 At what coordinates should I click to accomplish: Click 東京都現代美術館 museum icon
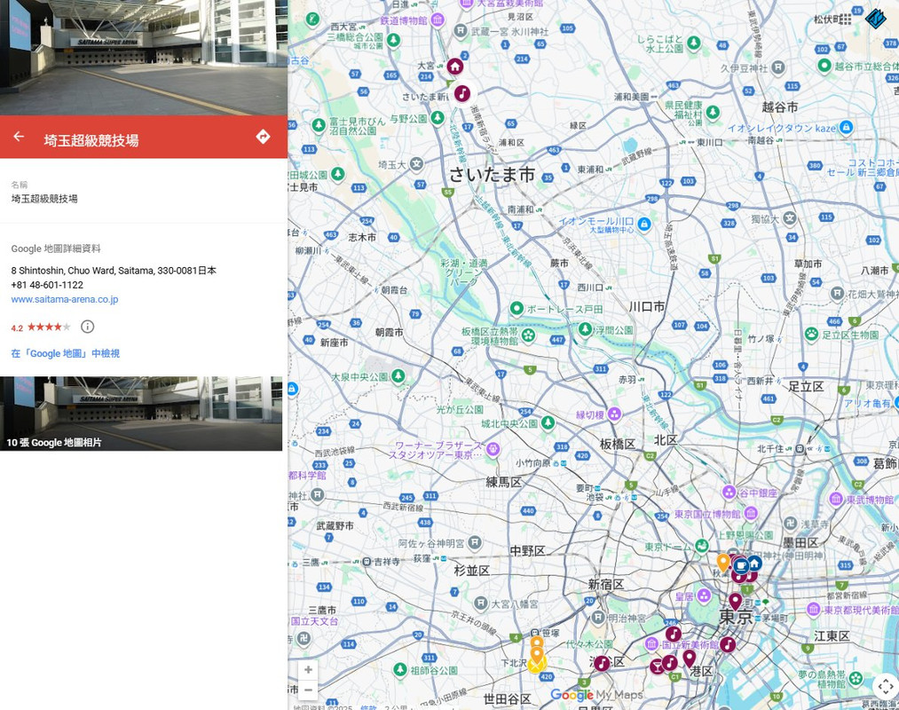(x=814, y=609)
